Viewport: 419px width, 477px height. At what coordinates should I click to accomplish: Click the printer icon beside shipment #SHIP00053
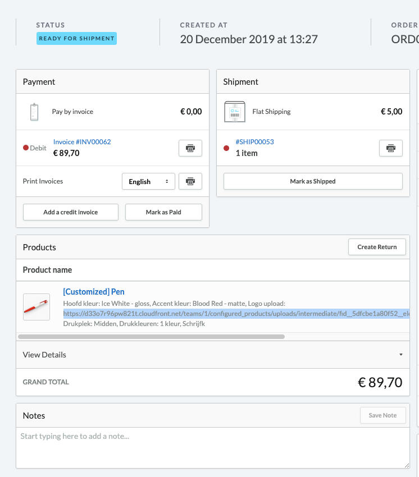(x=390, y=148)
